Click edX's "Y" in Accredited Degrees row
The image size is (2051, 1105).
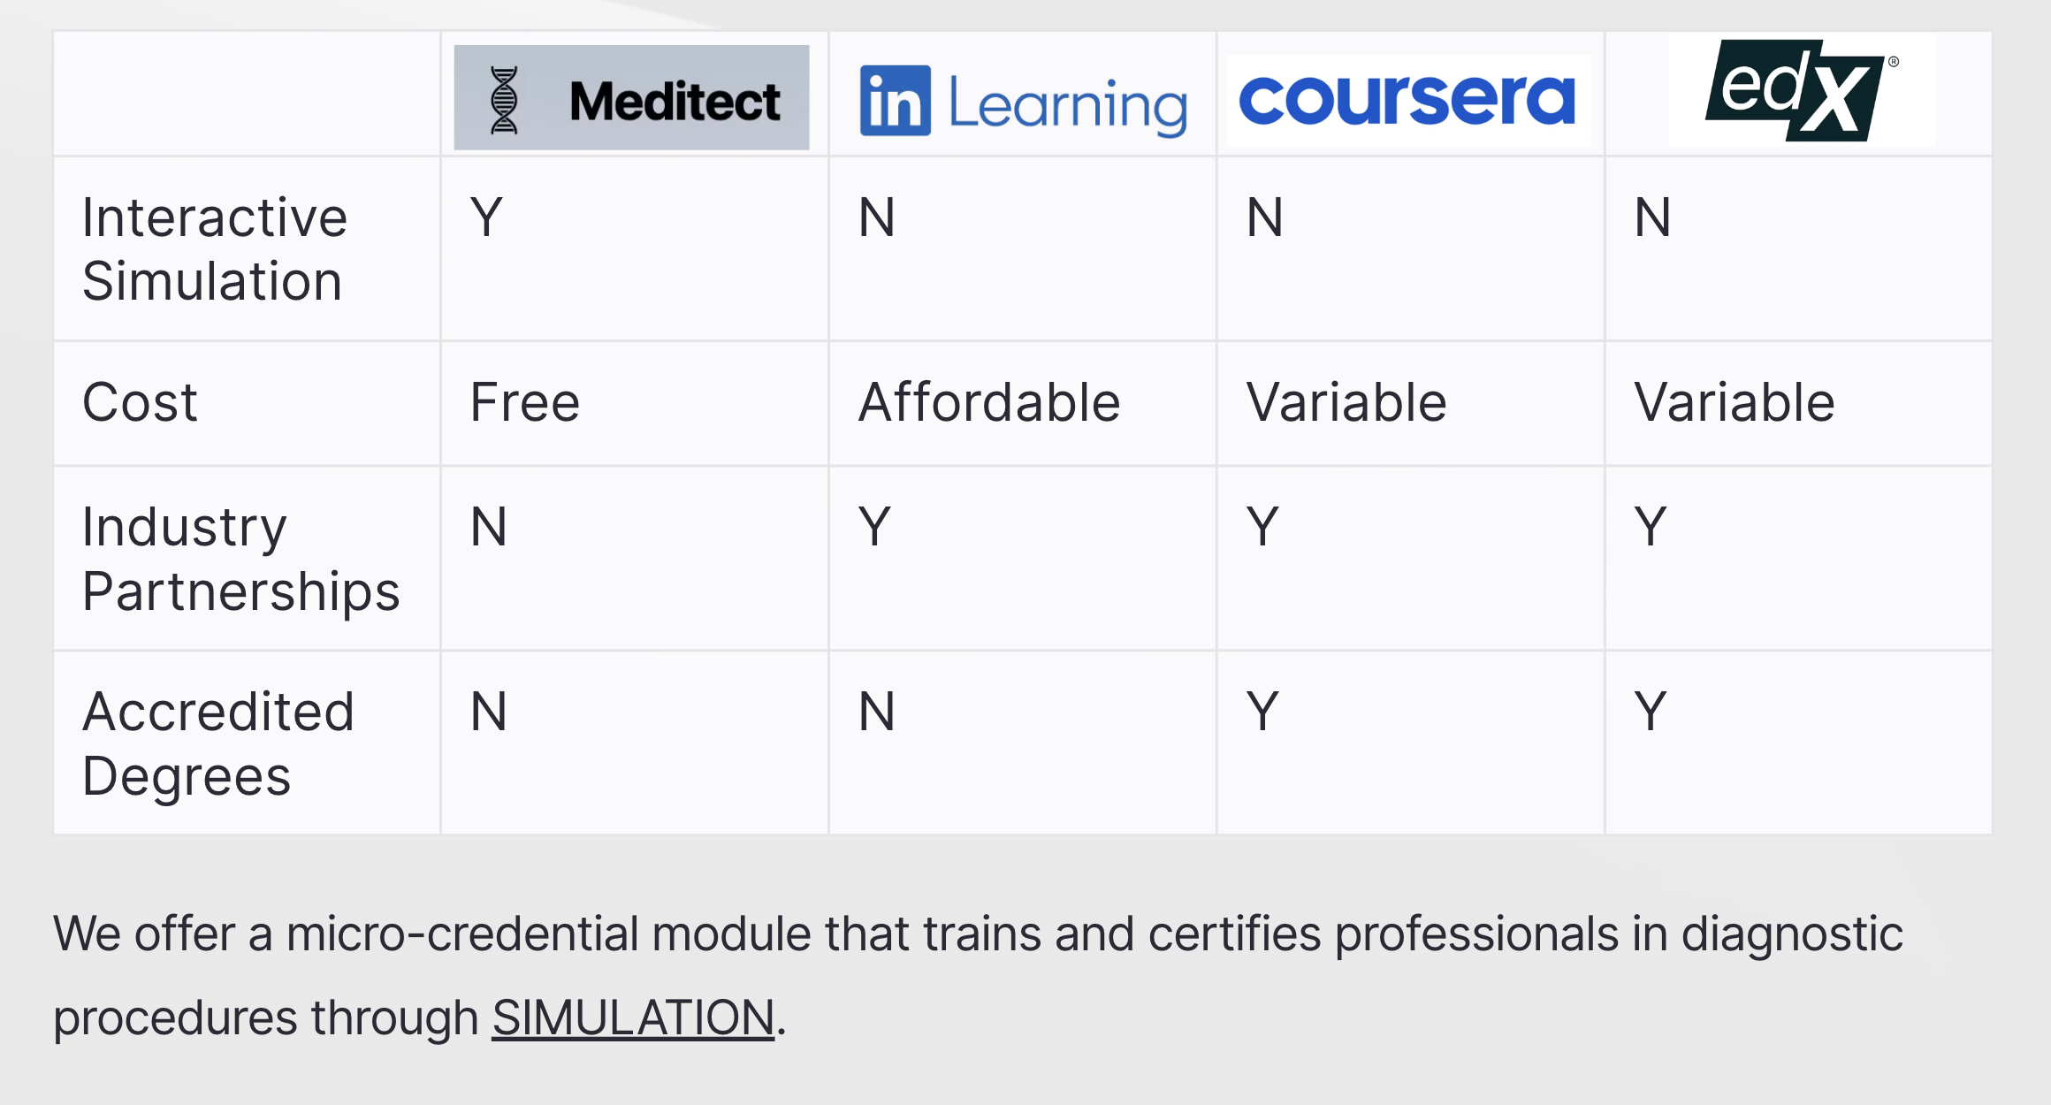point(1651,711)
